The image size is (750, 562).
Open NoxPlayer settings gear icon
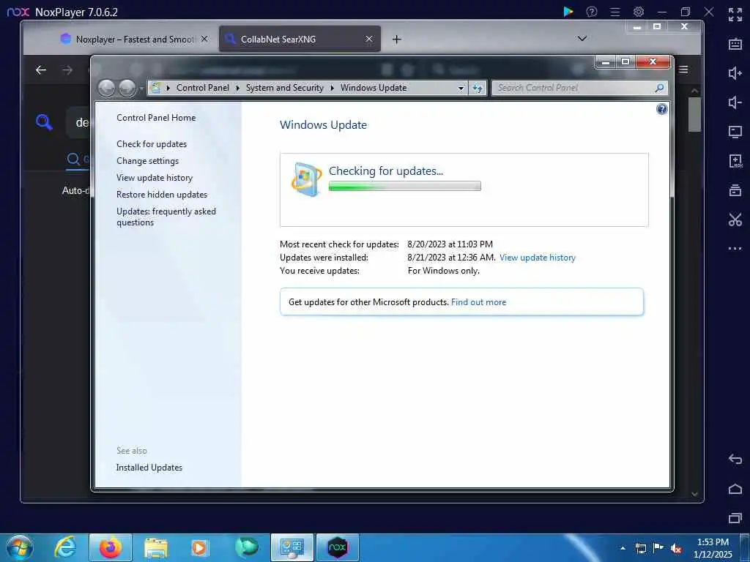639,12
